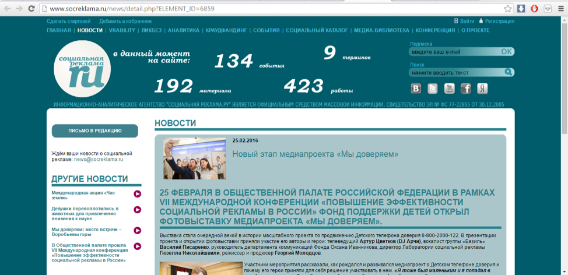Click the grey extension icon beside Opera

click(548, 8)
